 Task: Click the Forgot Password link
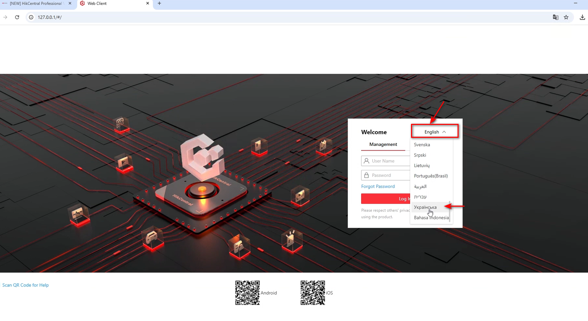378,186
